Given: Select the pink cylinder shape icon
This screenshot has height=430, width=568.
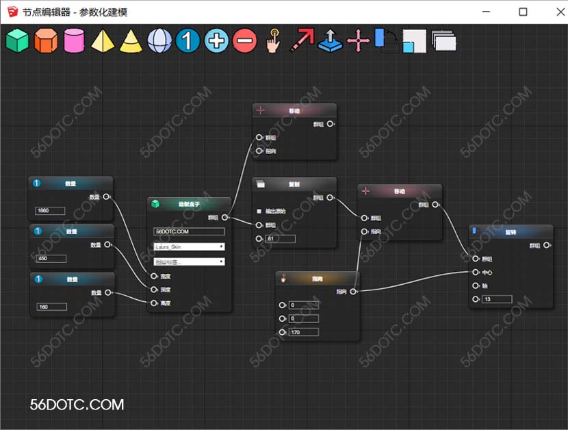Looking at the screenshot, I should pos(74,41).
